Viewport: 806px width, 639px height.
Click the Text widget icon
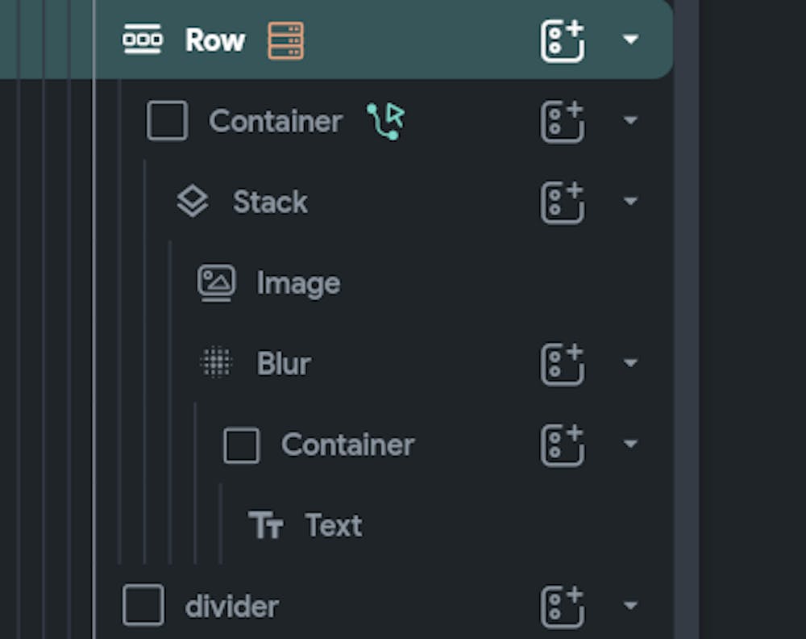266,524
